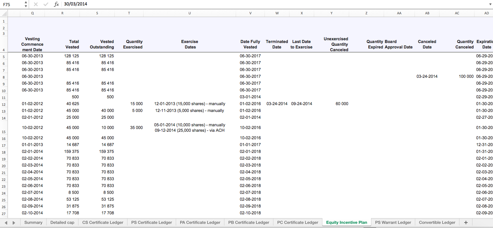Select row 8 header

[4, 76]
